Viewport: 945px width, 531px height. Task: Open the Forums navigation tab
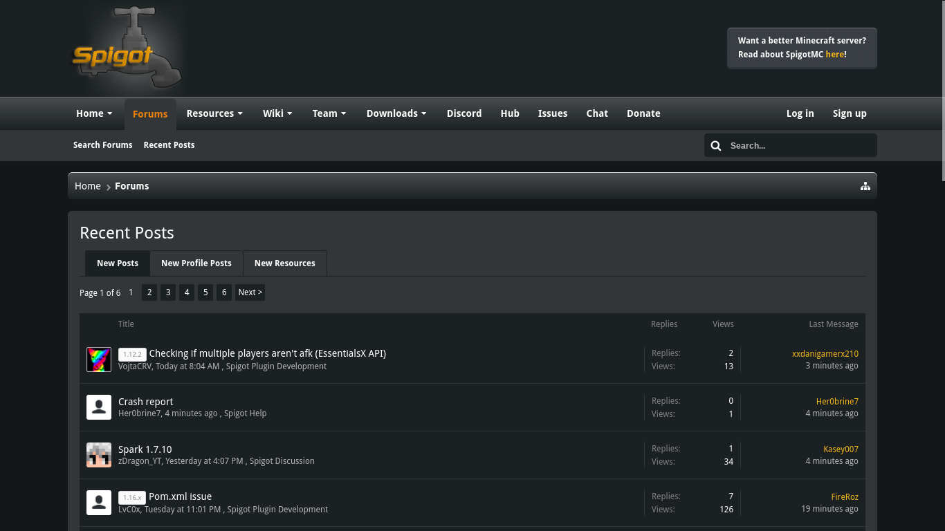[x=150, y=114]
